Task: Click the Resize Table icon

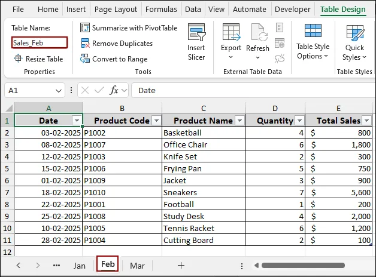Action: 18,59
